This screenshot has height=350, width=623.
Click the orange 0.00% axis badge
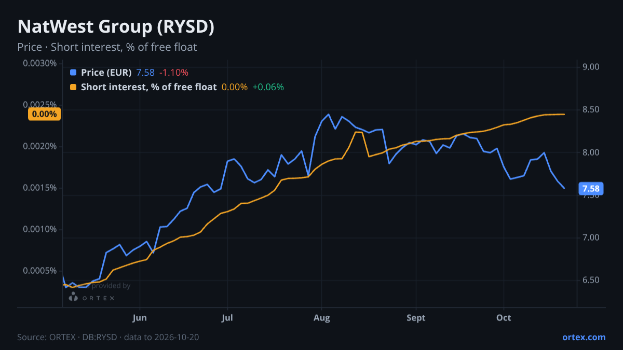tap(45, 114)
